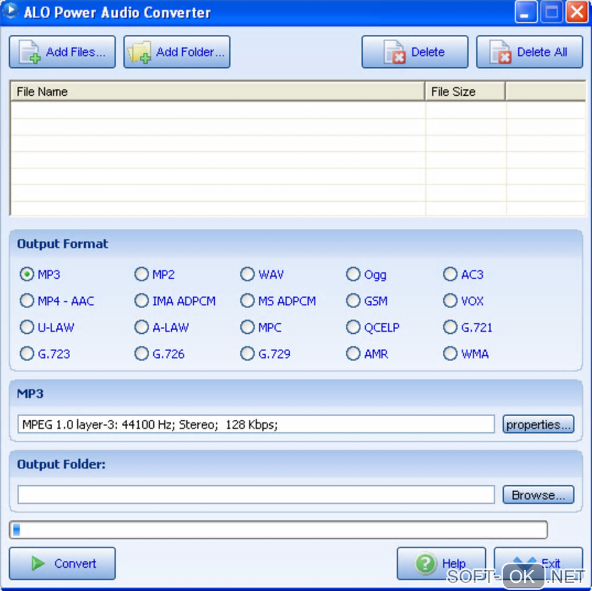Click the green play icon on Convert

click(x=38, y=563)
